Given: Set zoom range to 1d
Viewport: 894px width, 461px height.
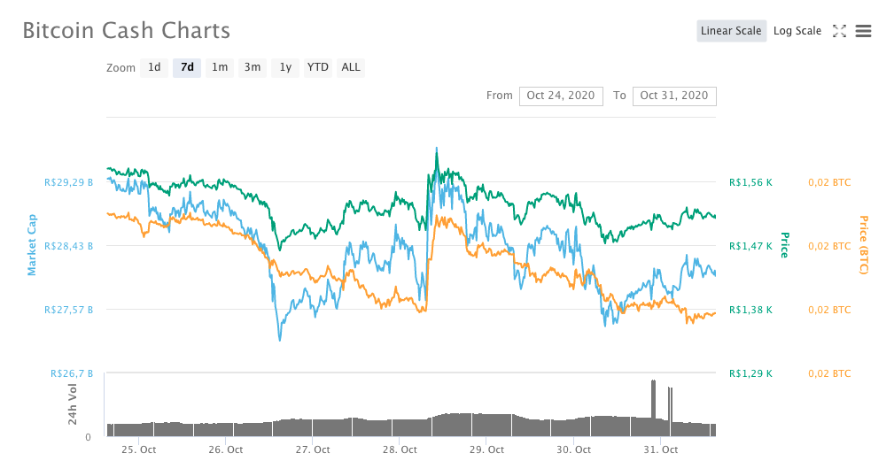Looking at the screenshot, I should 154,67.
